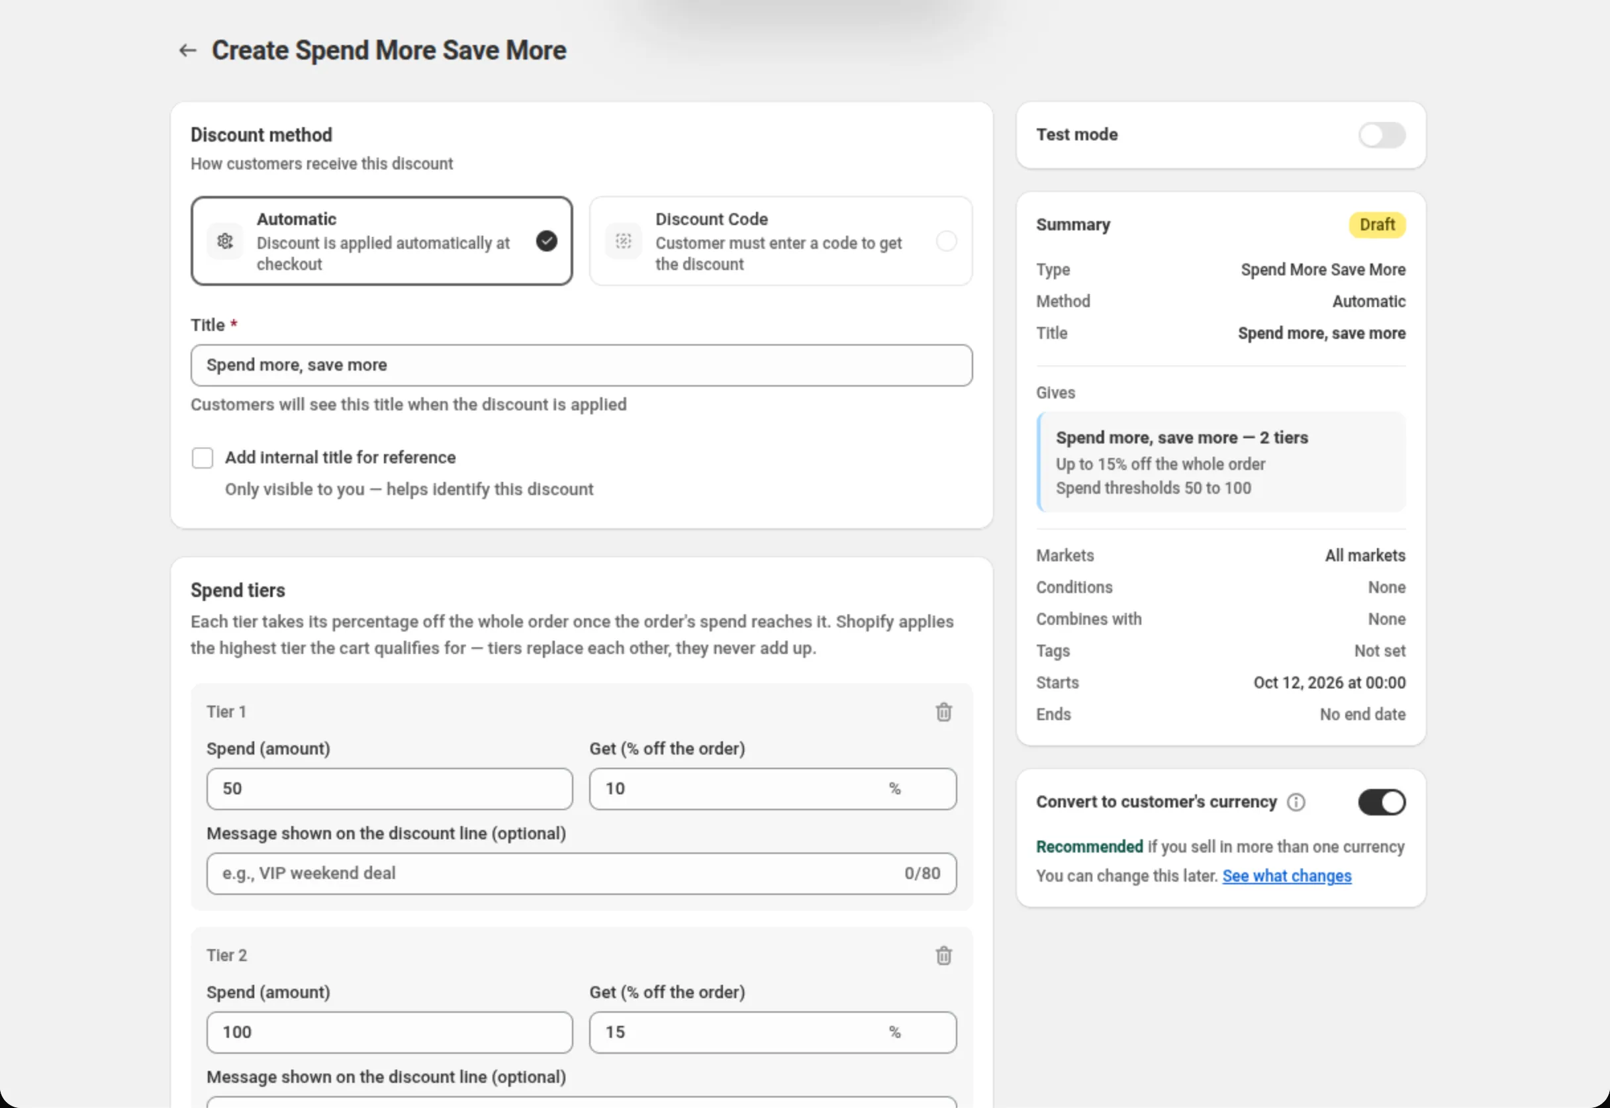Click the 'Tier 2' label
Viewport: 1610px width, 1108px height.
pyautogui.click(x=226, y=956)
